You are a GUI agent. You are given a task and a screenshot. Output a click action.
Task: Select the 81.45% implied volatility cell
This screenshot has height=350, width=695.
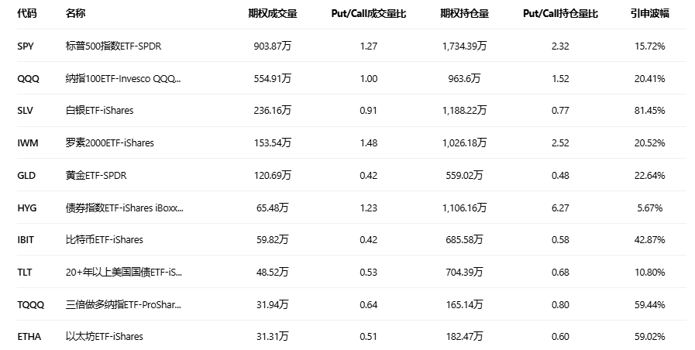tap(649, 111)
